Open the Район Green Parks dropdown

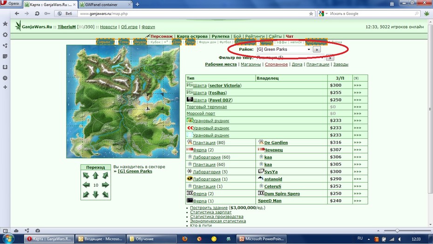284,49
